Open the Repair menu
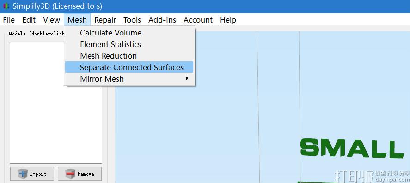This screenshot has width=410, height=183. pos(105,20)
